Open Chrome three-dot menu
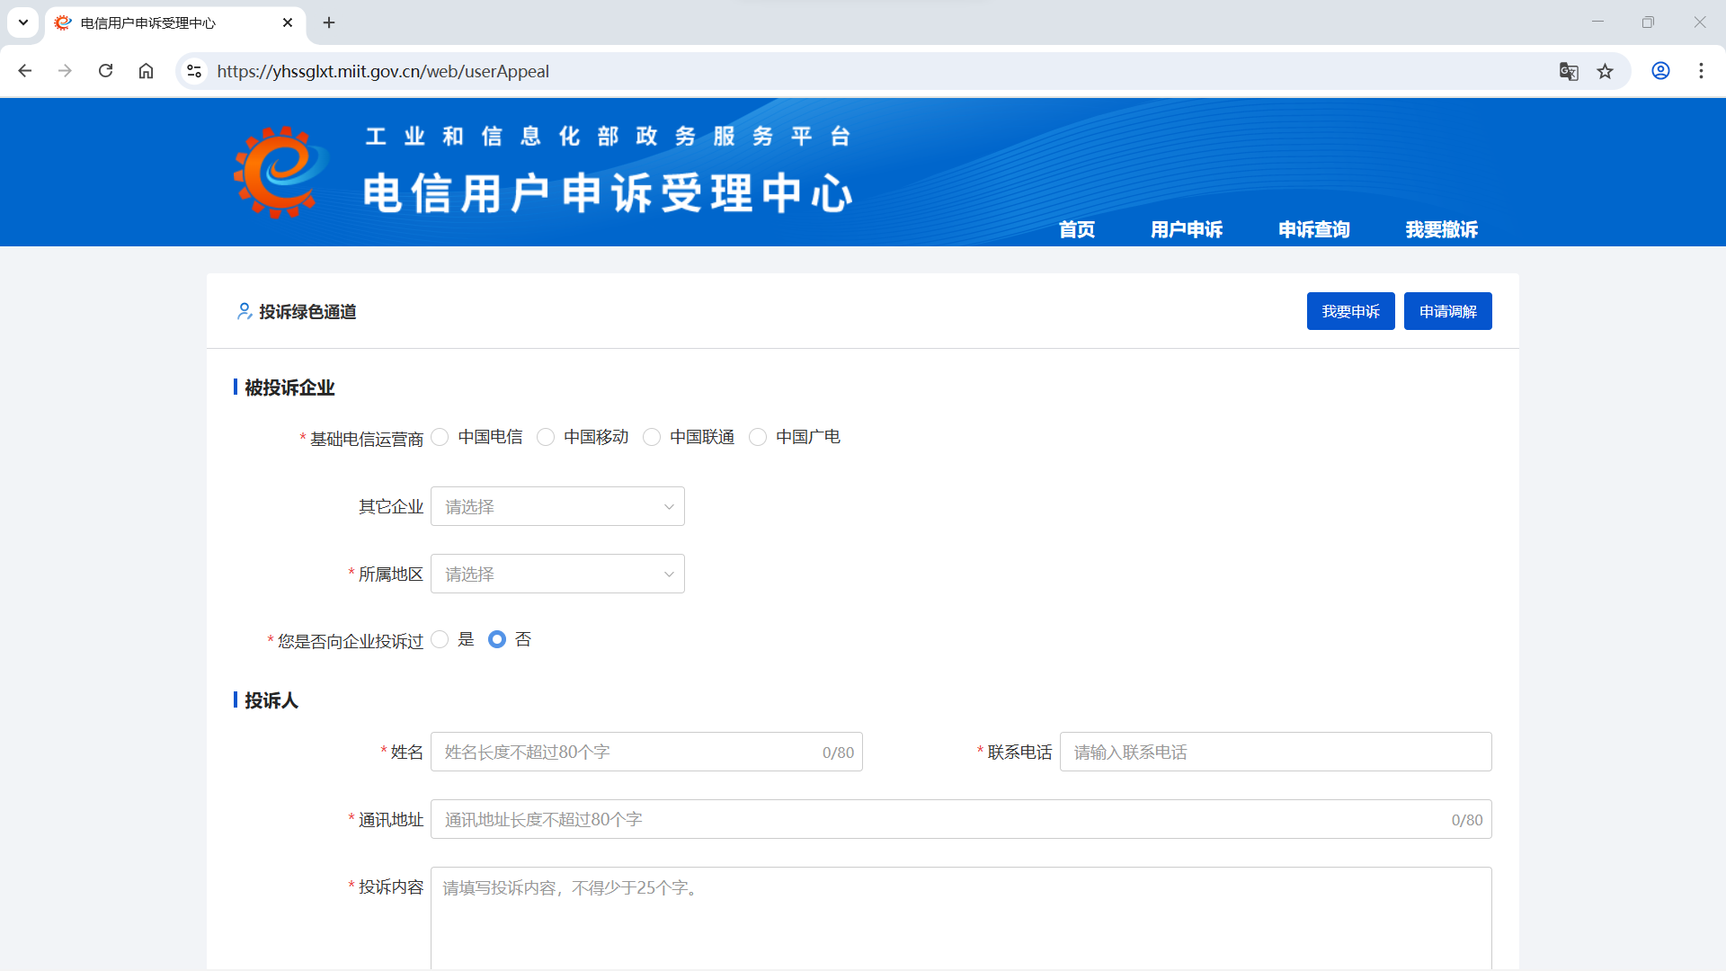The image size is (1726, 971). [1701, 71]
